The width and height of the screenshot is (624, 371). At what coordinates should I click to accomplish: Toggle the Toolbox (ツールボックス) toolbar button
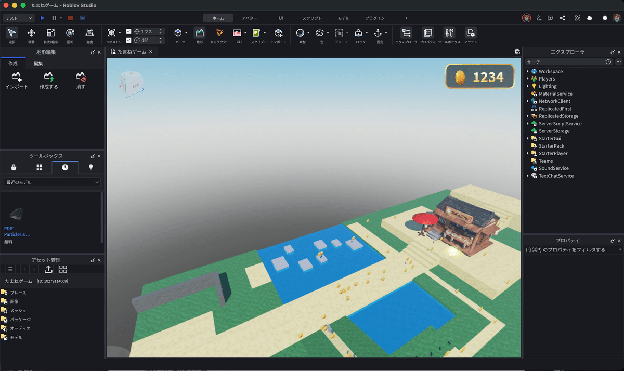tap(450, 35)
